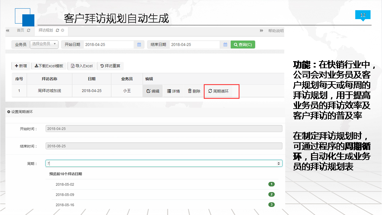Edit the 周拜访城东线 row
Screen dimensions: 382x215
pos(153,91)
